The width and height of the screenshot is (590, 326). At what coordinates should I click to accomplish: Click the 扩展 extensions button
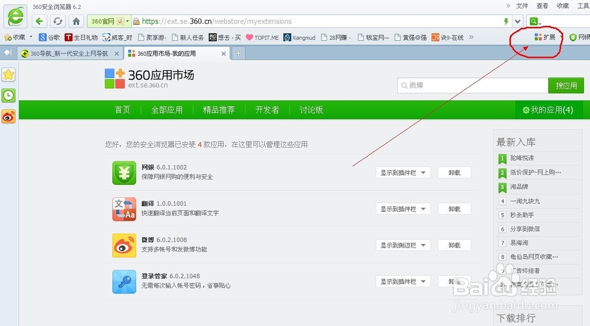pyautogui.click(x=545, y=37)
